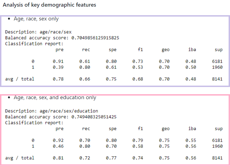Select the 'Age, race, sex only' bullet item
The image size is (230, 166).
[36, 19]
